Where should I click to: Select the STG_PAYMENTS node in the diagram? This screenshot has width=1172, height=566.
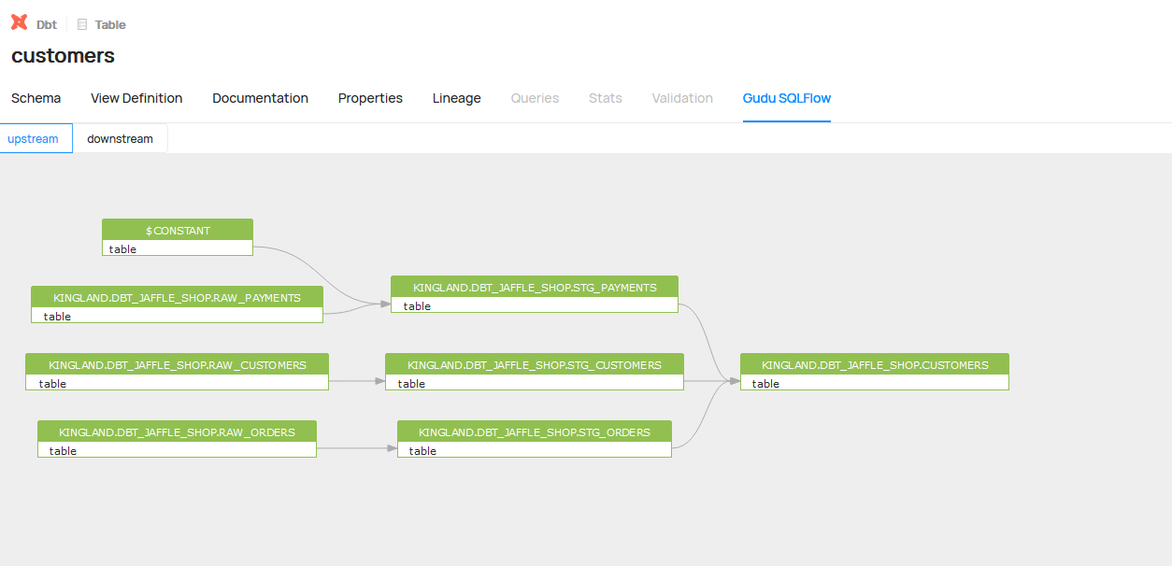(x=534, y=287)
